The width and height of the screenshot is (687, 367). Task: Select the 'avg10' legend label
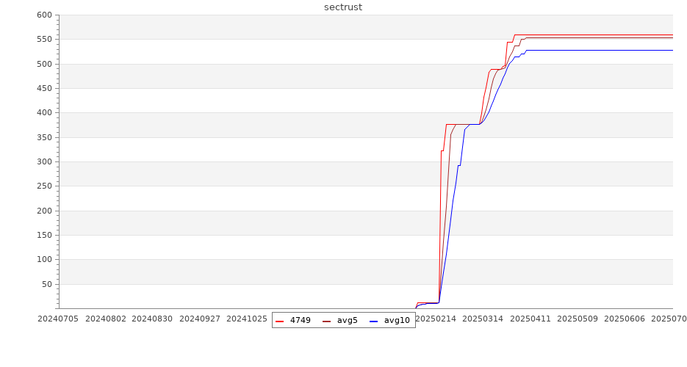(x=397, y=321)
